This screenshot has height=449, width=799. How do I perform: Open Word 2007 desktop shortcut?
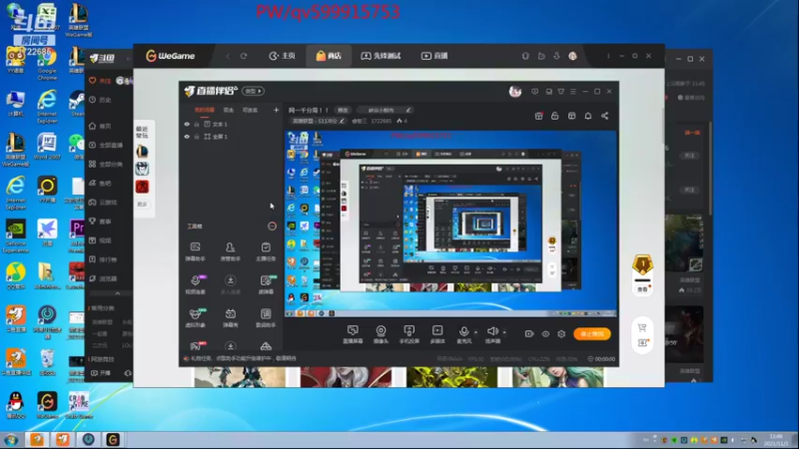click(47, 147)
